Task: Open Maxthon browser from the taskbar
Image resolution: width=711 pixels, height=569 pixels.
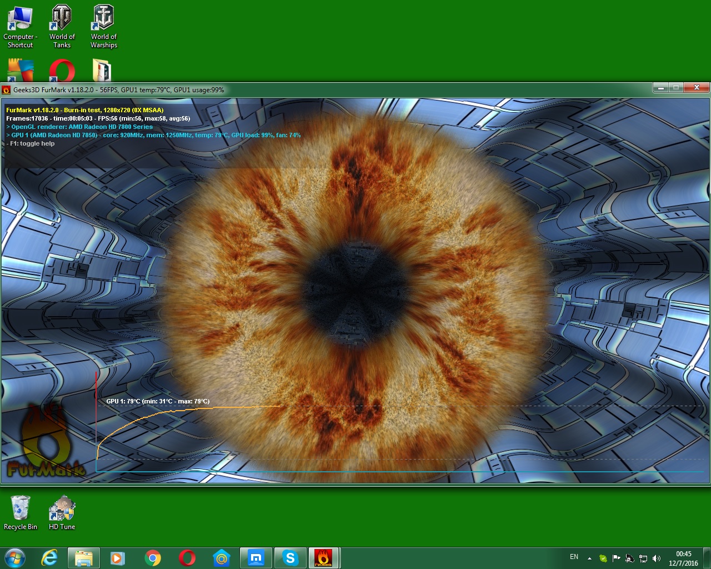Action: pyautogui.click(x=256, y=558)
